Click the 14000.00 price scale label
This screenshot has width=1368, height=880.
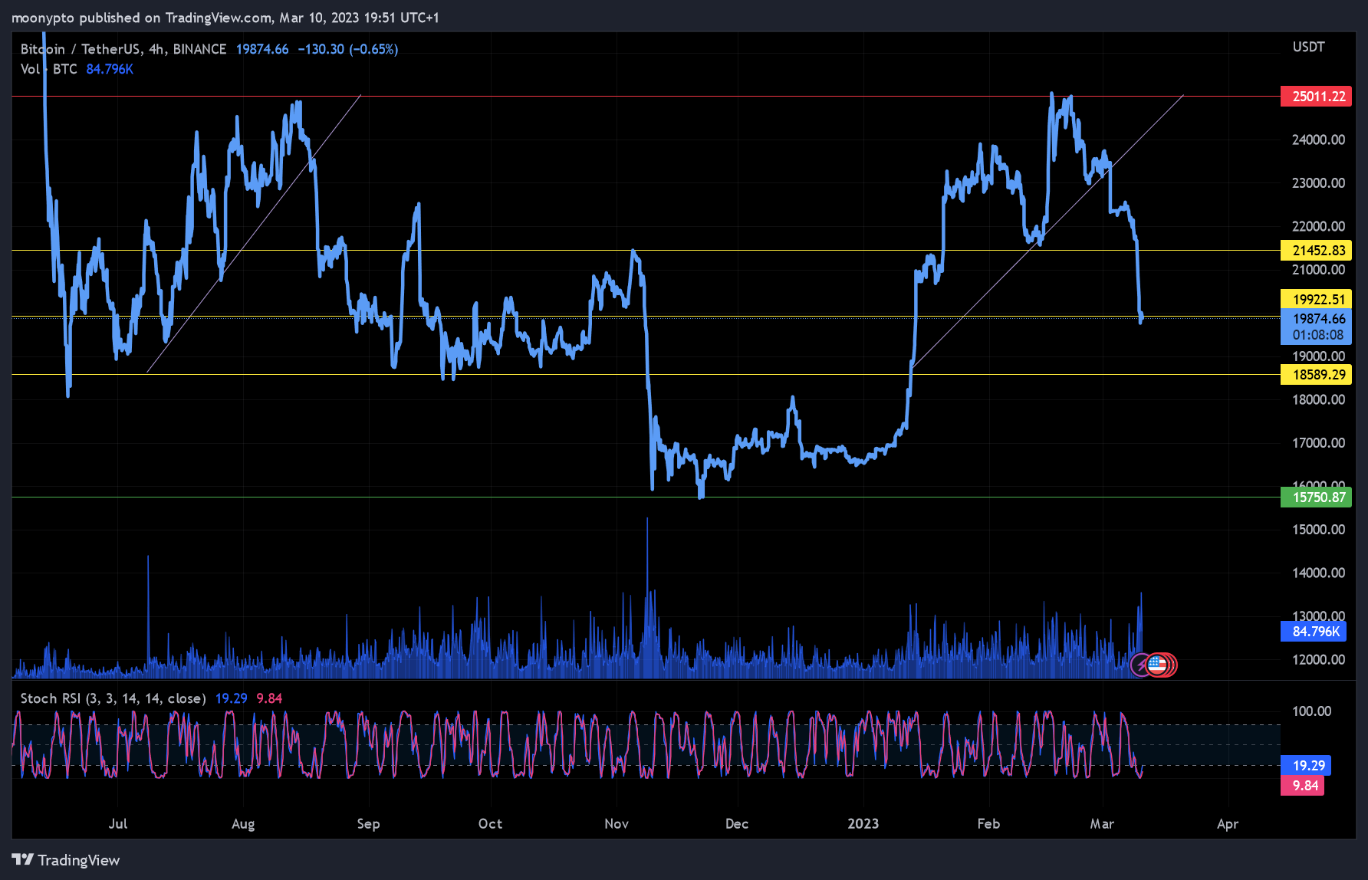pos(1319,573)
